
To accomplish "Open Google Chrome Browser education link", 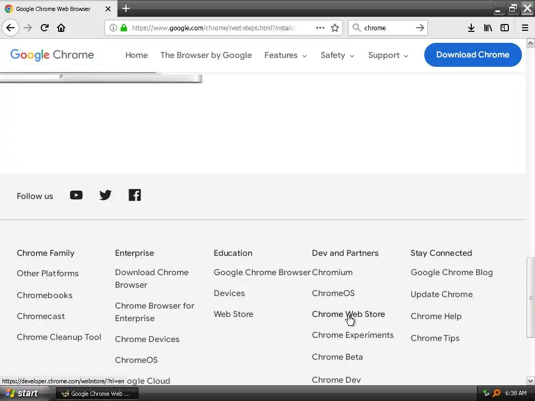I will pos(262,273).
